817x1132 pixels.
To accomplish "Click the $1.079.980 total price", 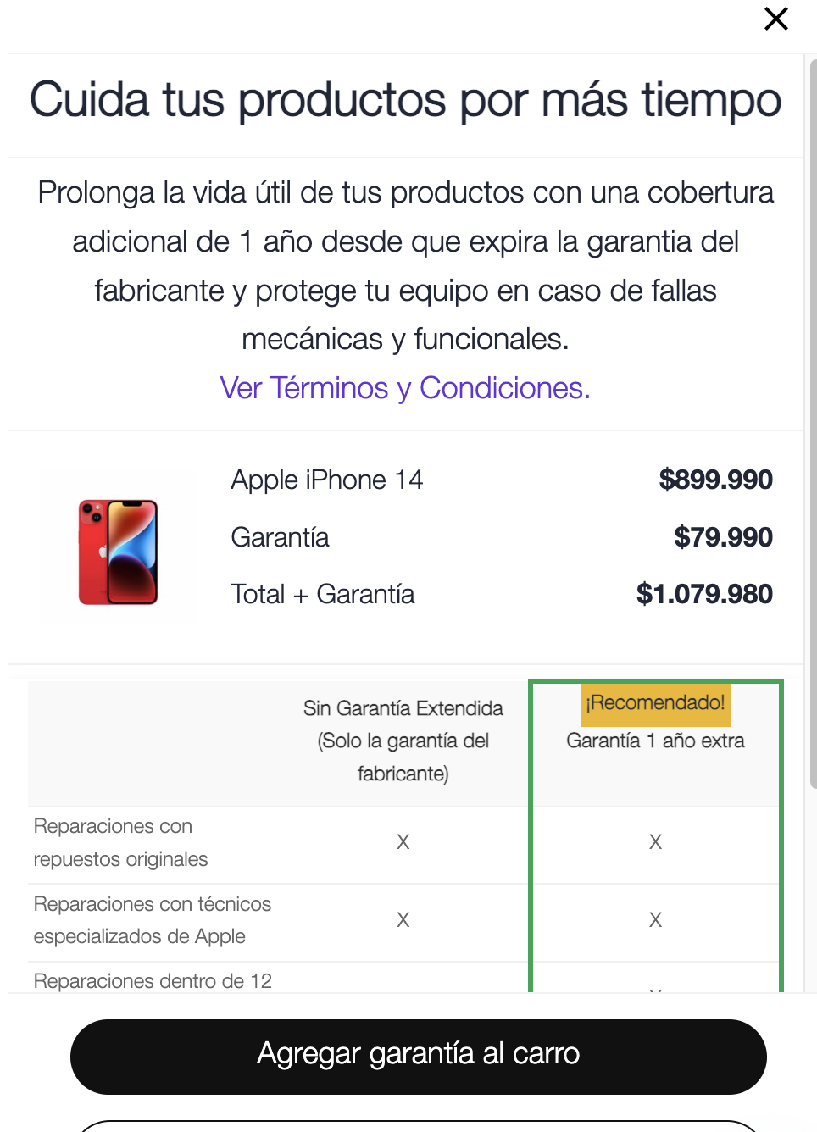I will point(704,594).
